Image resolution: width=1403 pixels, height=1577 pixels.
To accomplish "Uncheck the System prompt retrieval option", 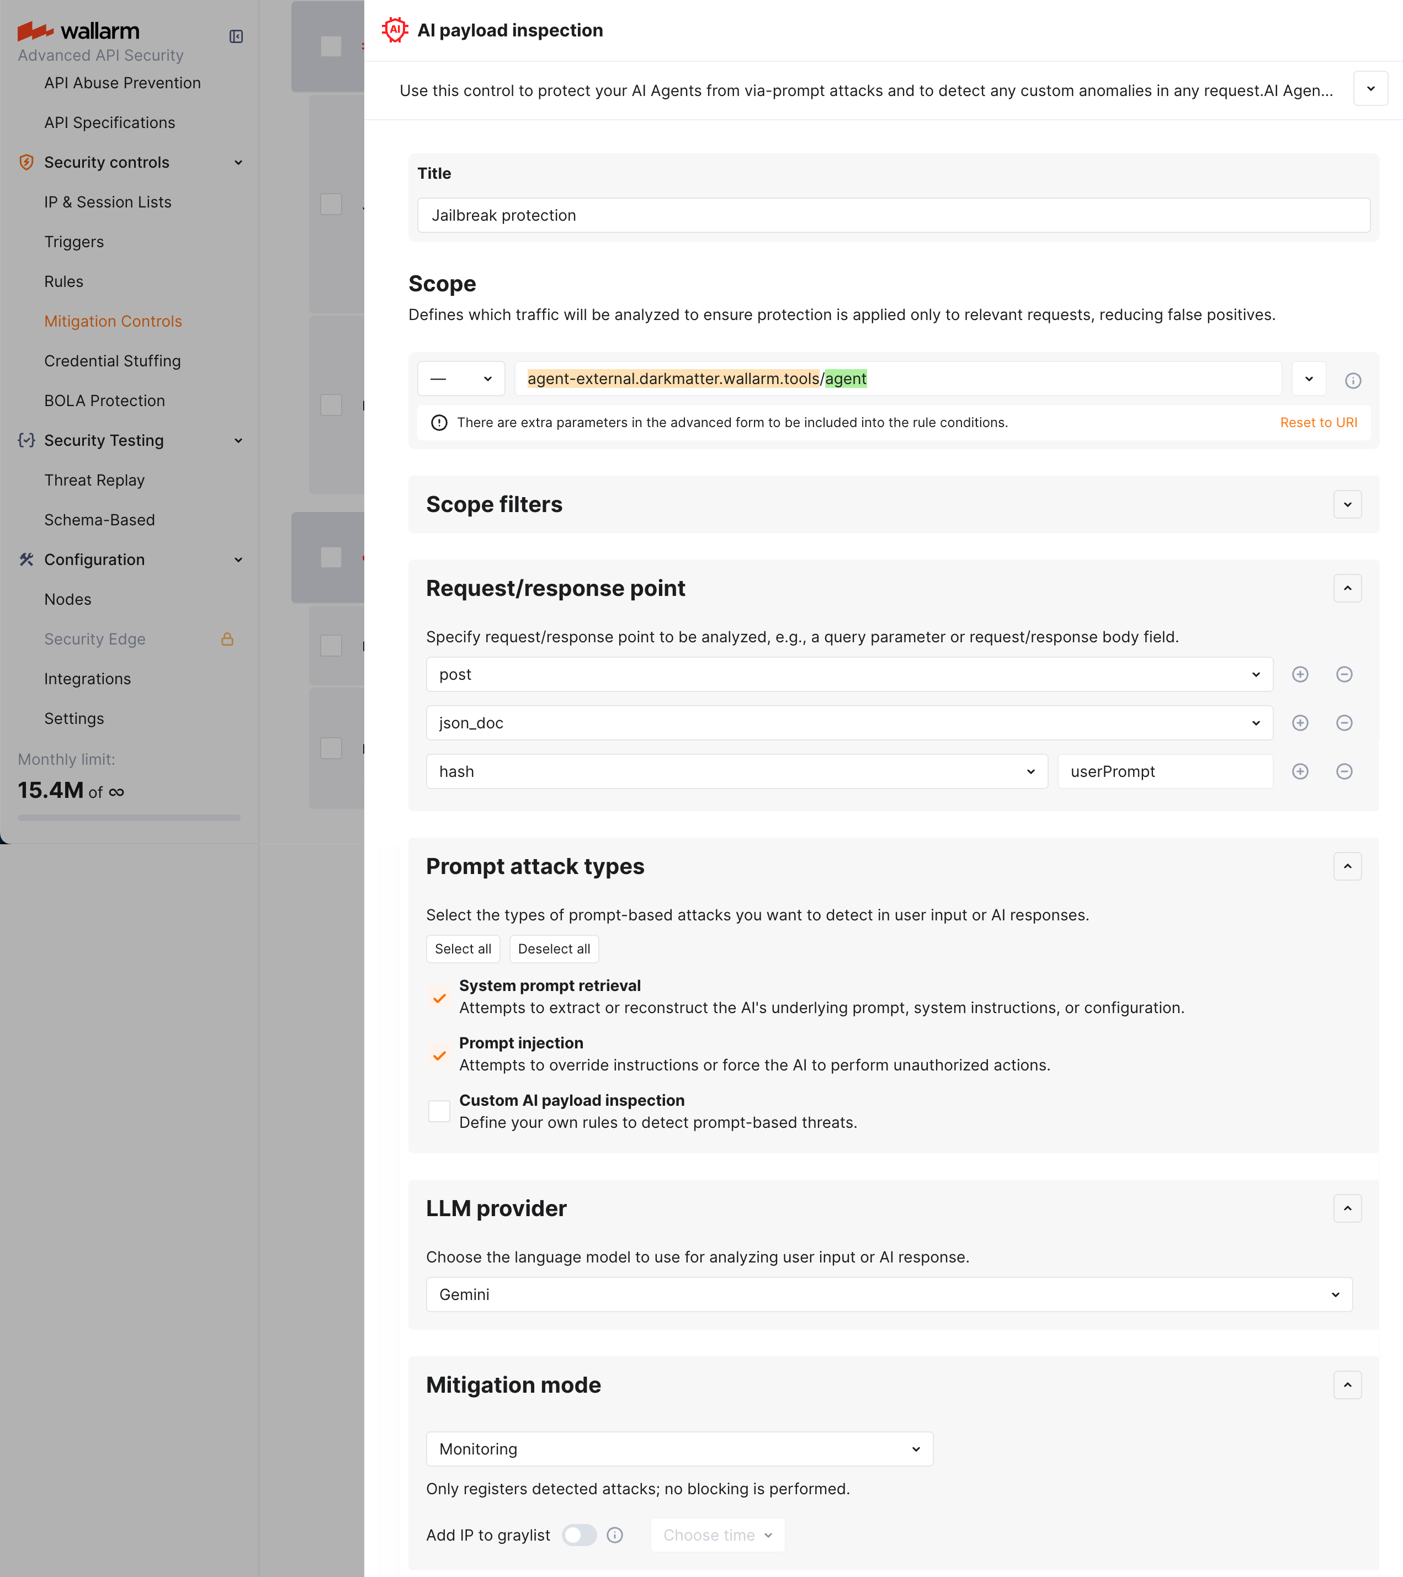I will click(439, 997).
